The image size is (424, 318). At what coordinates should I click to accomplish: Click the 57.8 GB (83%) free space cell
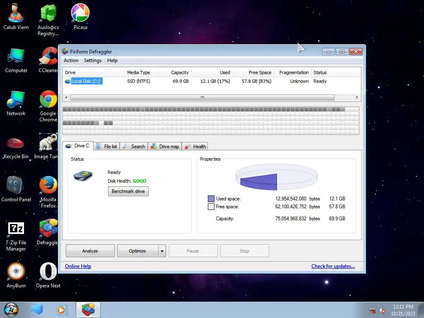[x=257, y=81]
